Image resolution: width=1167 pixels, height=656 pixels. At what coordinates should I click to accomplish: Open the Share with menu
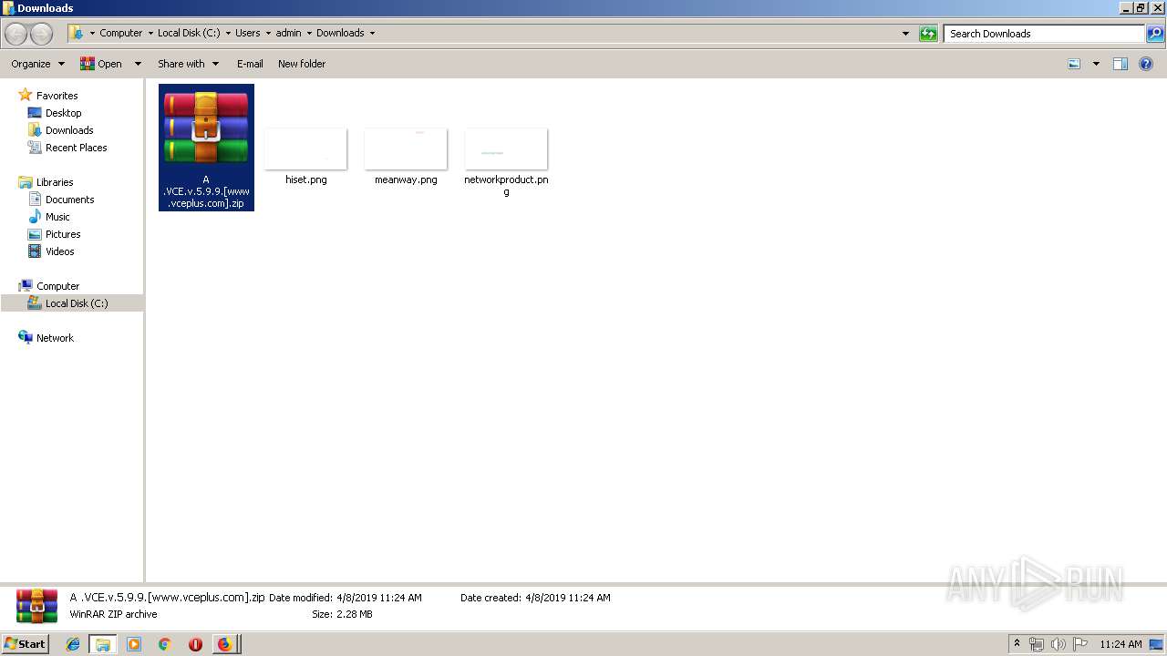pos(188,64)
